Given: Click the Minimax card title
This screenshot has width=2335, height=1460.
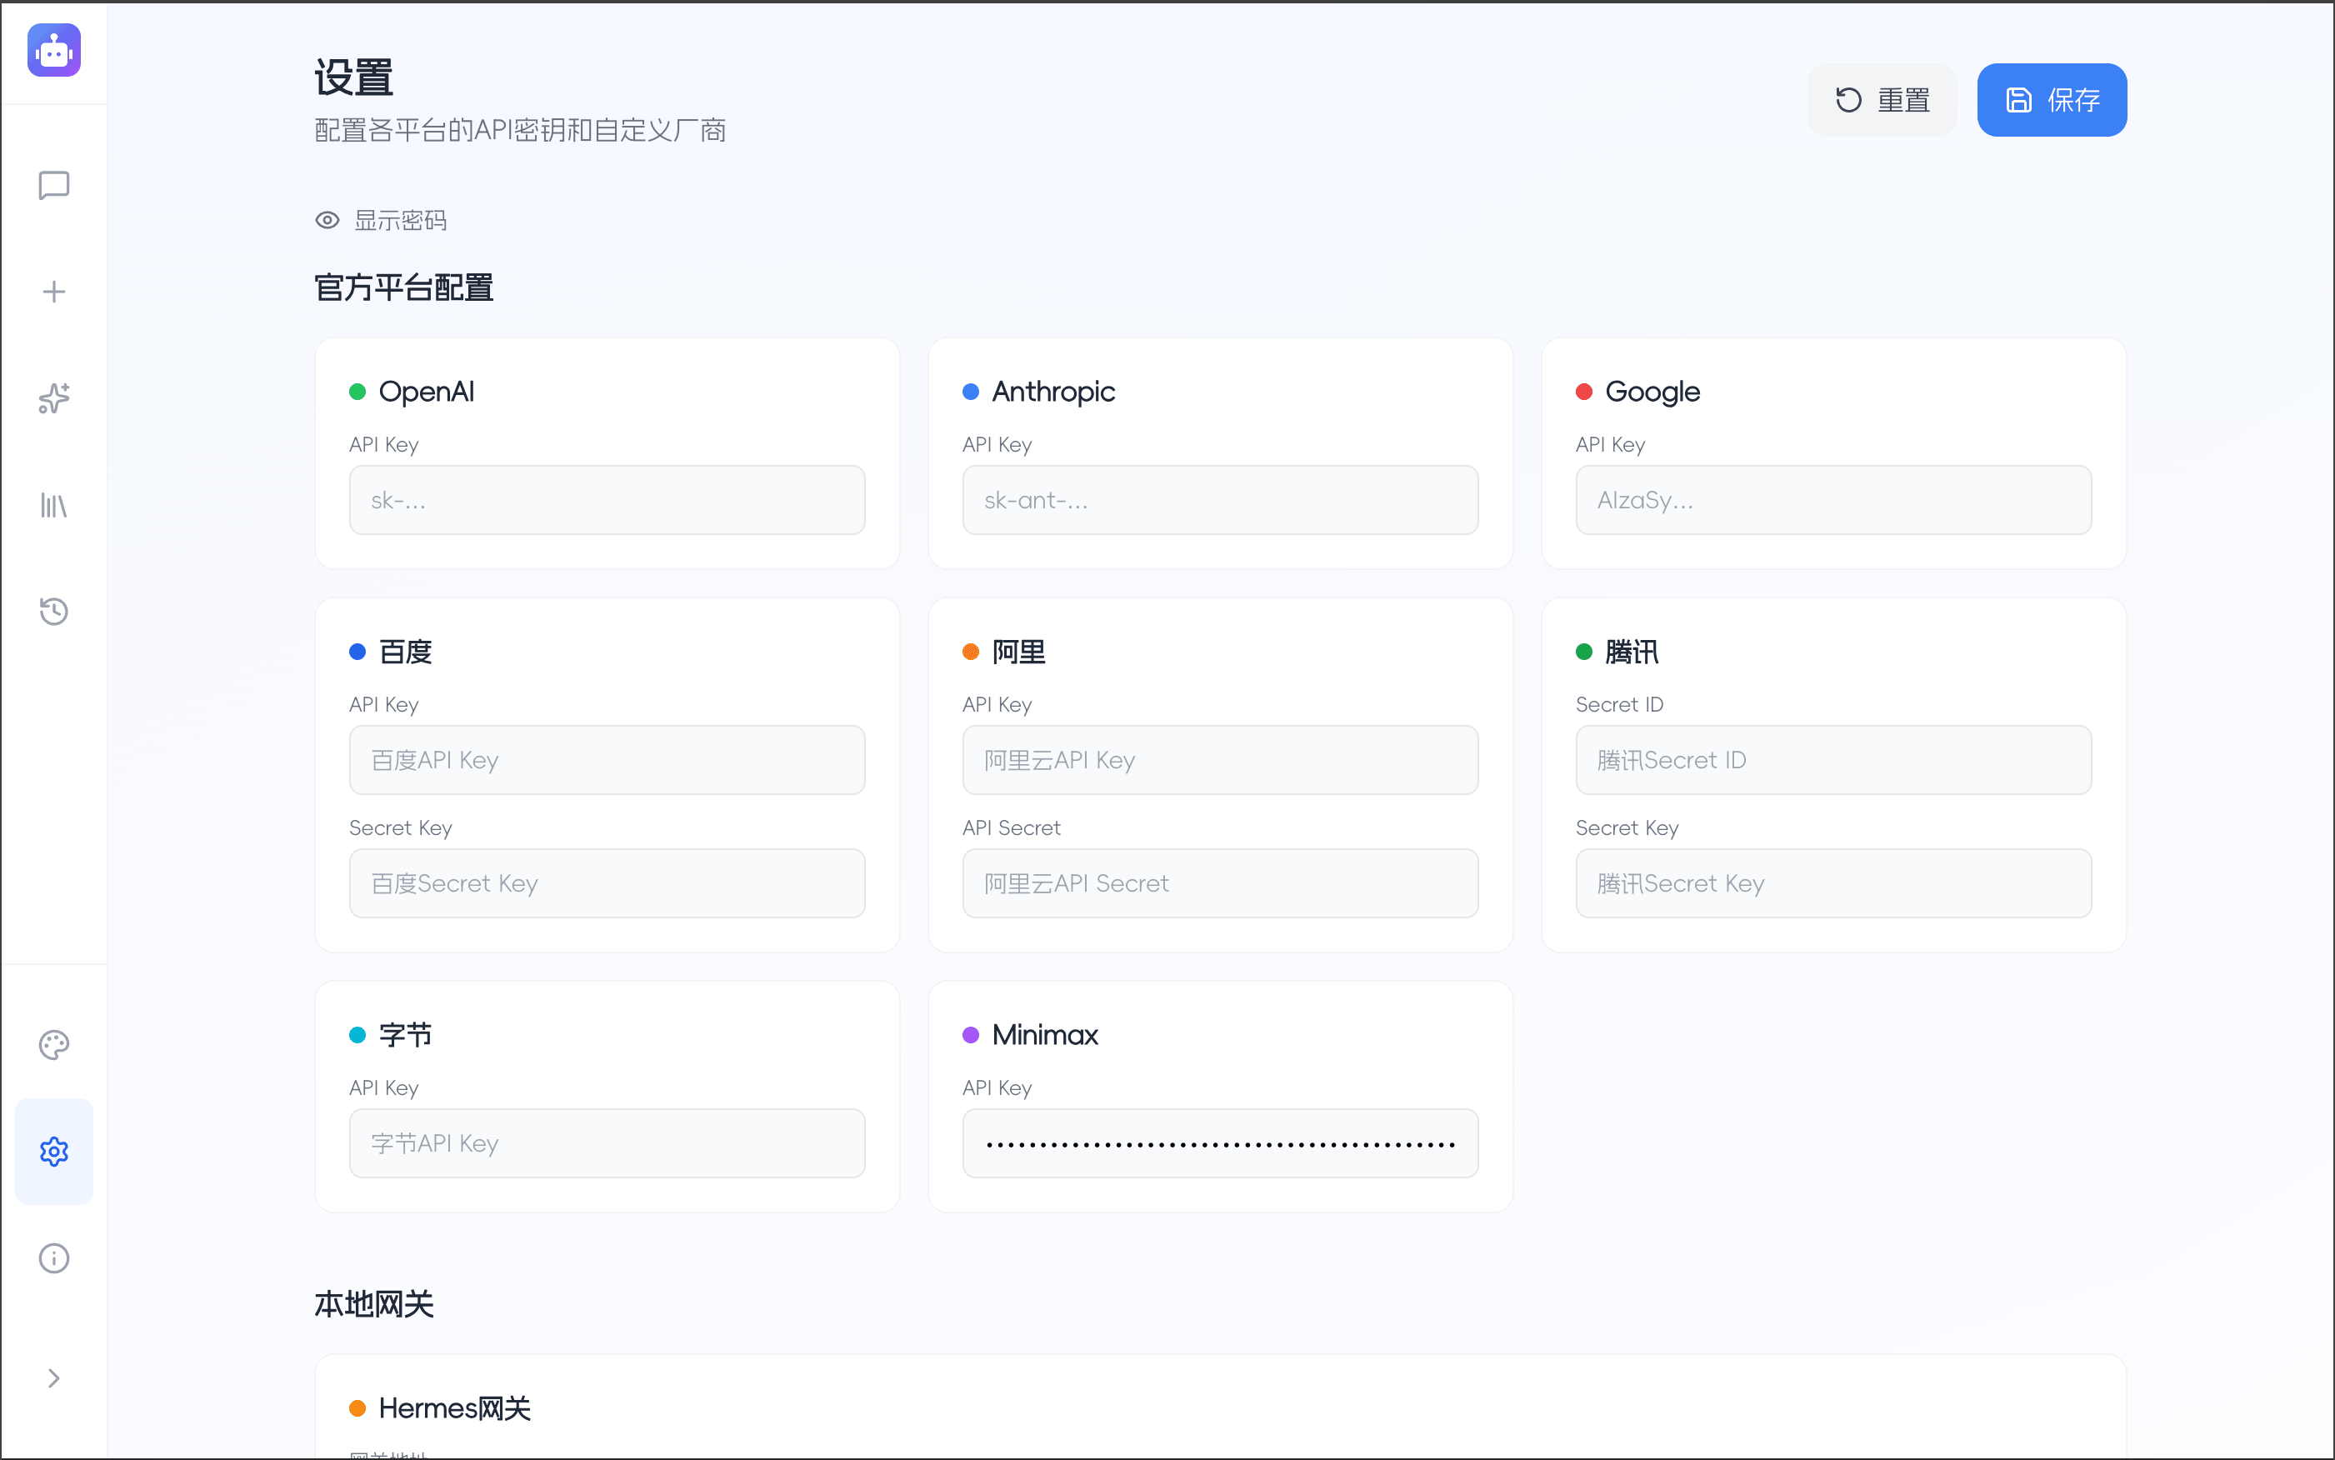Looking at the screenshot, I should tap(1045, 1035).
